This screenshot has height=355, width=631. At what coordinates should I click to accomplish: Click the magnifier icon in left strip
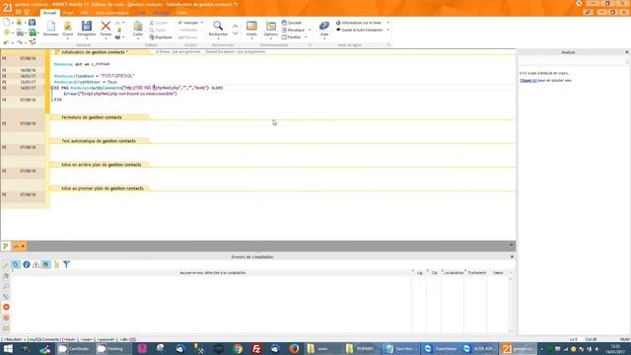[6, 286]
